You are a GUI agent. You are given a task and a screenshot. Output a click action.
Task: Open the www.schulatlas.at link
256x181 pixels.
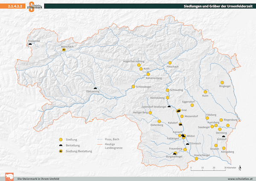coord(240,179)
